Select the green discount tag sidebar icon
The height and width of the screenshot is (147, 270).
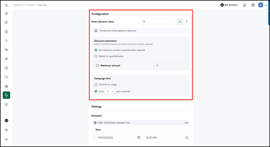click(x=6, y=95)
